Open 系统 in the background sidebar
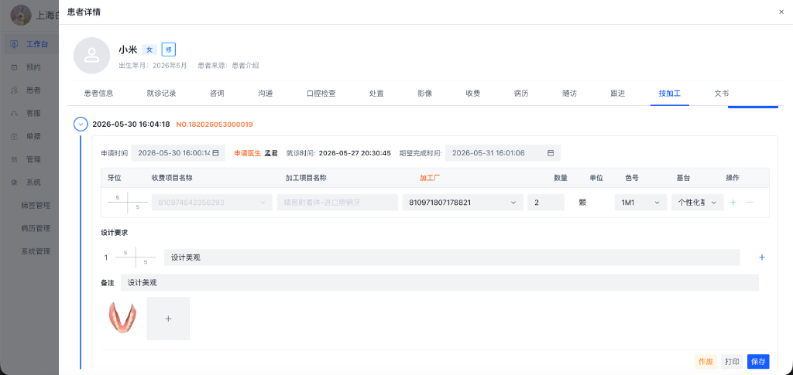 click(33, 182)
